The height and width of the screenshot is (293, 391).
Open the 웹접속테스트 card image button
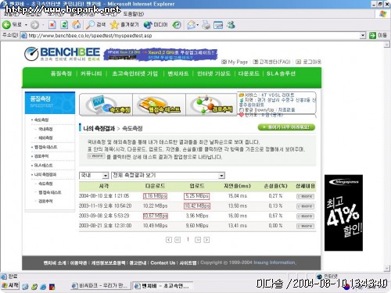(x=160, y=105)
